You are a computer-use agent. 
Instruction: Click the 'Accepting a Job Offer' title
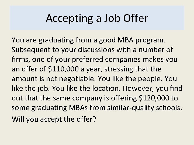(x=97, y=18)
